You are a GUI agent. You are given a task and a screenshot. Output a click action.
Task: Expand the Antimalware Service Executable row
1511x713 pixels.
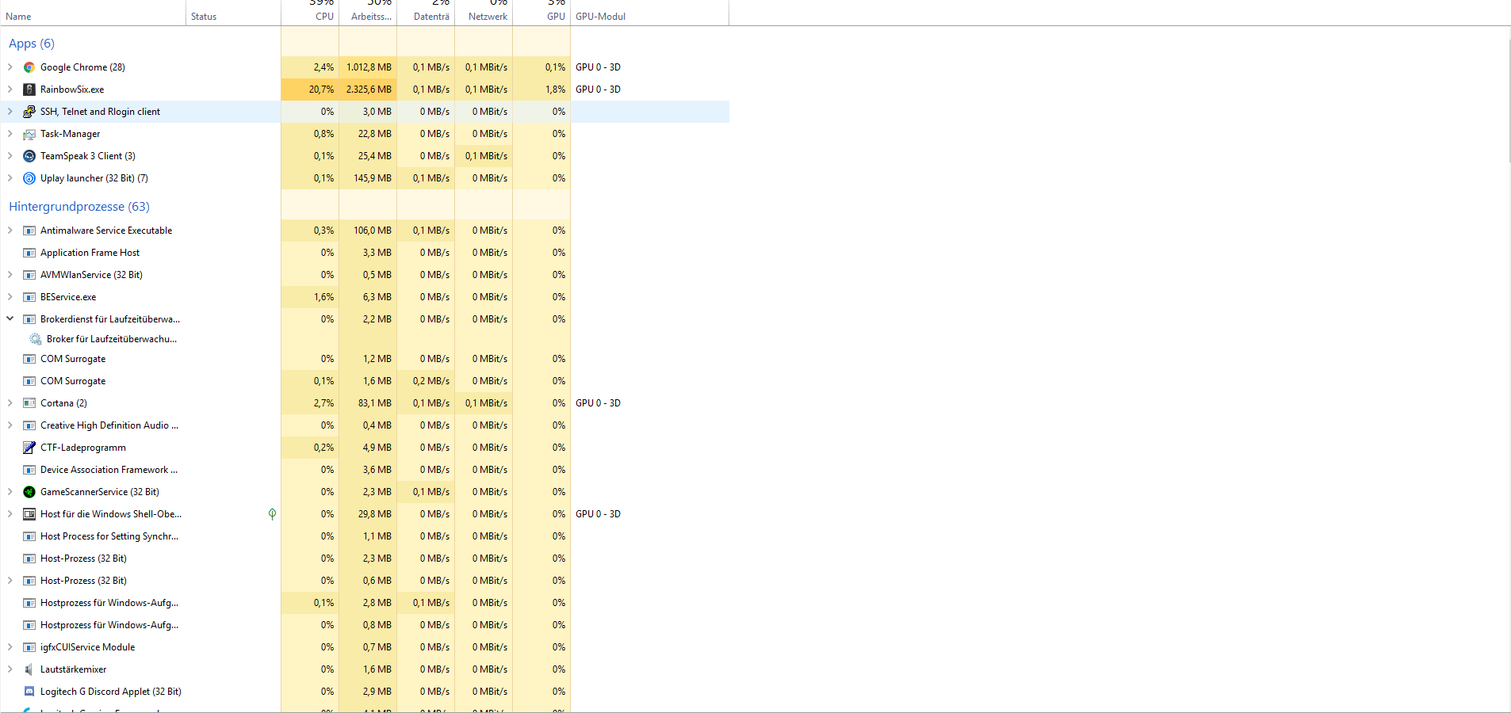(10, 231)
